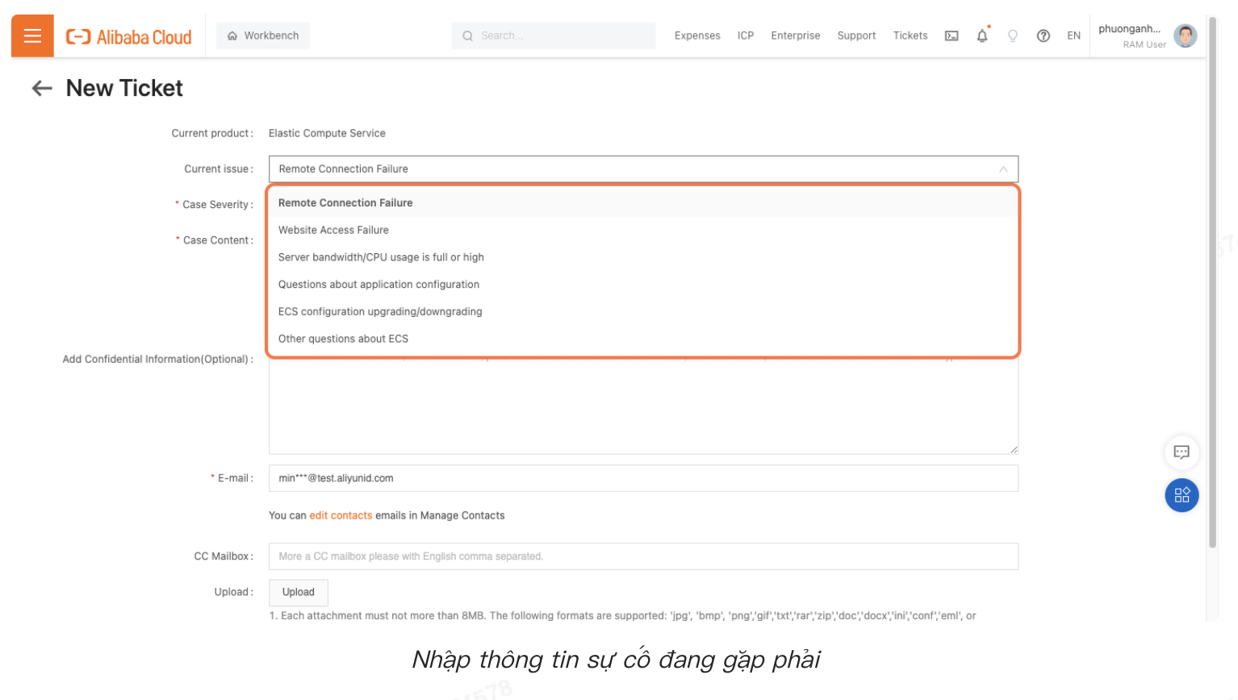1238x700 pixels.
Task: Open notifications via the bell icon
Action: pyautogui.click(x=981, y=35)
